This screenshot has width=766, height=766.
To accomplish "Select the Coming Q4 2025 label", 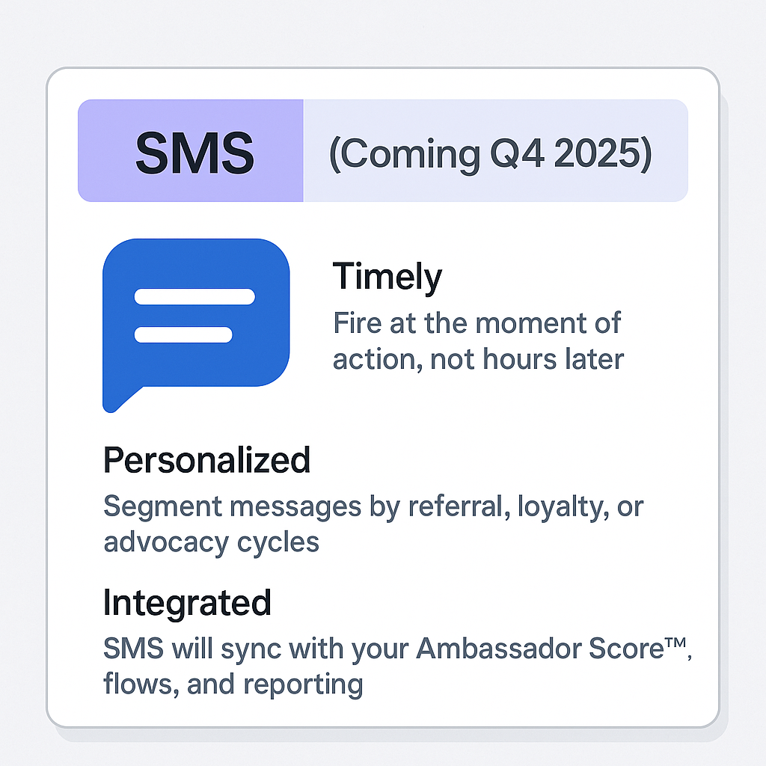I will tap(491, 153).
